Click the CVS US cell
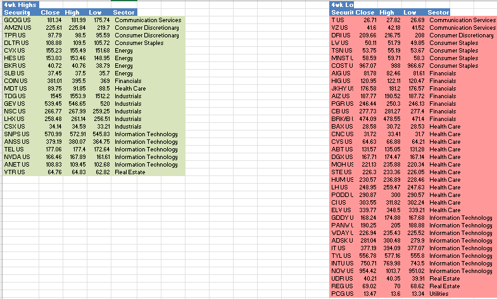 coord(342,142)
